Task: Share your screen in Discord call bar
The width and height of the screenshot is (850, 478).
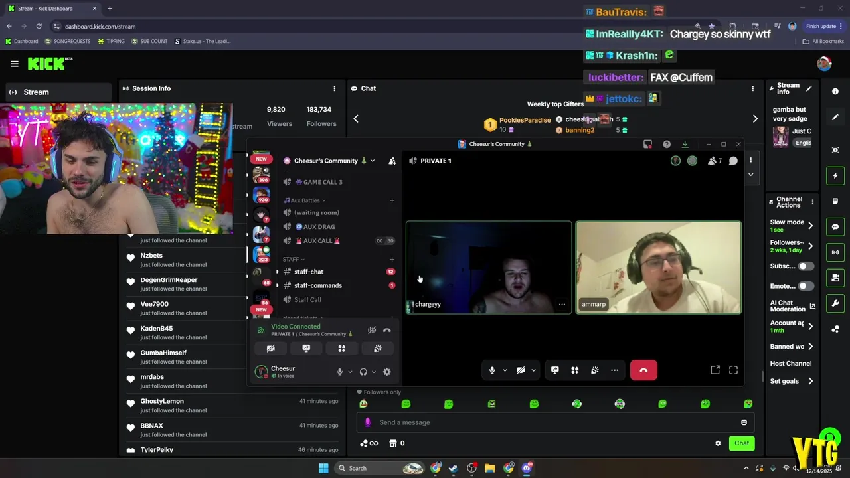Action: (x=555, y=370)
